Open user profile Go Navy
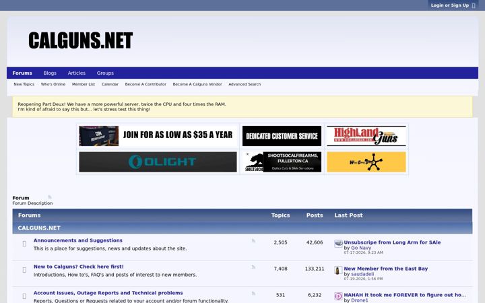Image resolution: width=485 pixels, height=303 pixels. [x=361, y=248]
